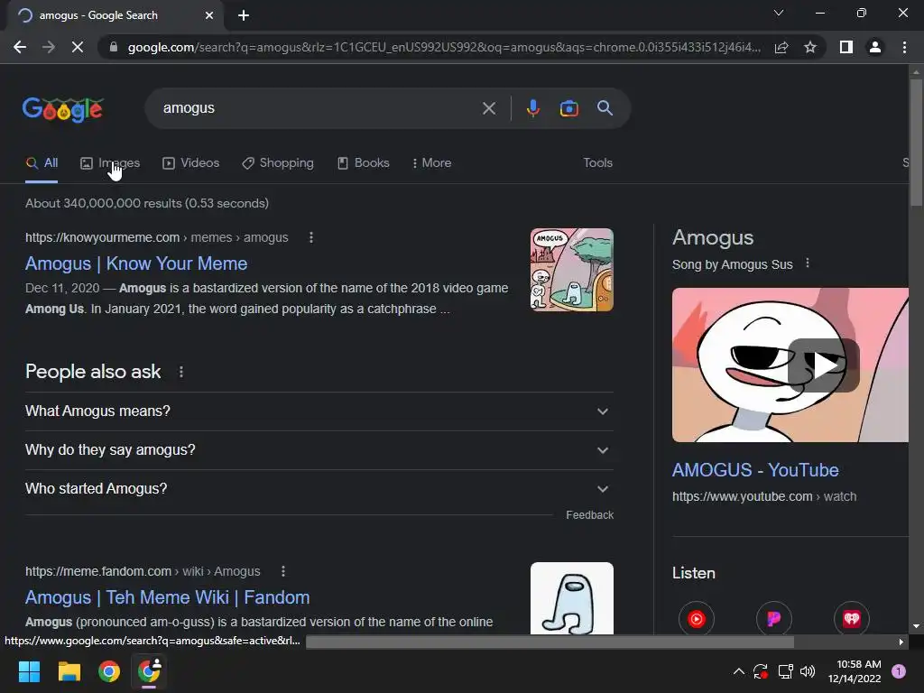The width and height of the screenshot is (924, 693).
Task: Open the clock showing 10:58 AM
Action: [x=855, y=671]
